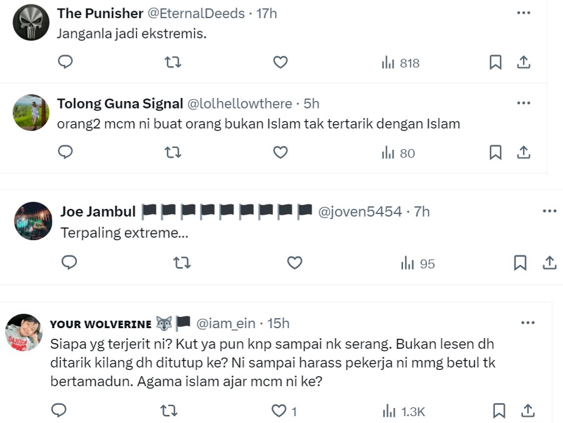The height and width of the screenshot is (423, 563).
Task: View analytics showing 80 views
Action: coord(398,153)
